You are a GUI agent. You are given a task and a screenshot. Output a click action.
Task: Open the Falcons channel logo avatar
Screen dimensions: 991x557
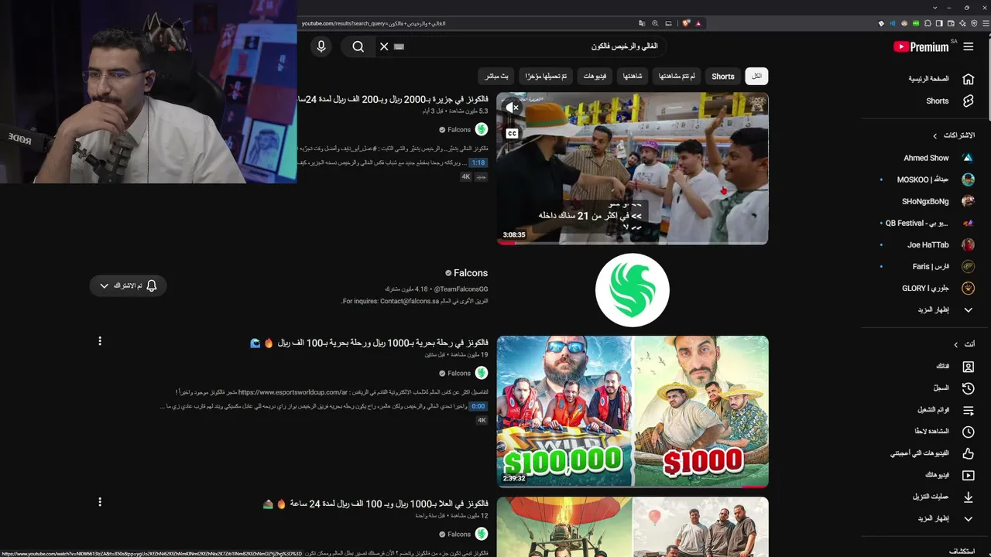pyautogui.click(x=633, y=290)
